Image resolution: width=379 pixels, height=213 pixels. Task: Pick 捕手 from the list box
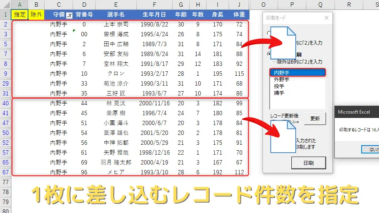point(279,93)
